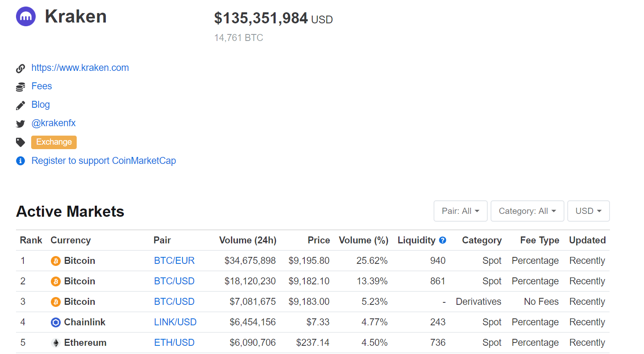
Task: Click the $7,081,675 volume value
Action: click(253, 302)
